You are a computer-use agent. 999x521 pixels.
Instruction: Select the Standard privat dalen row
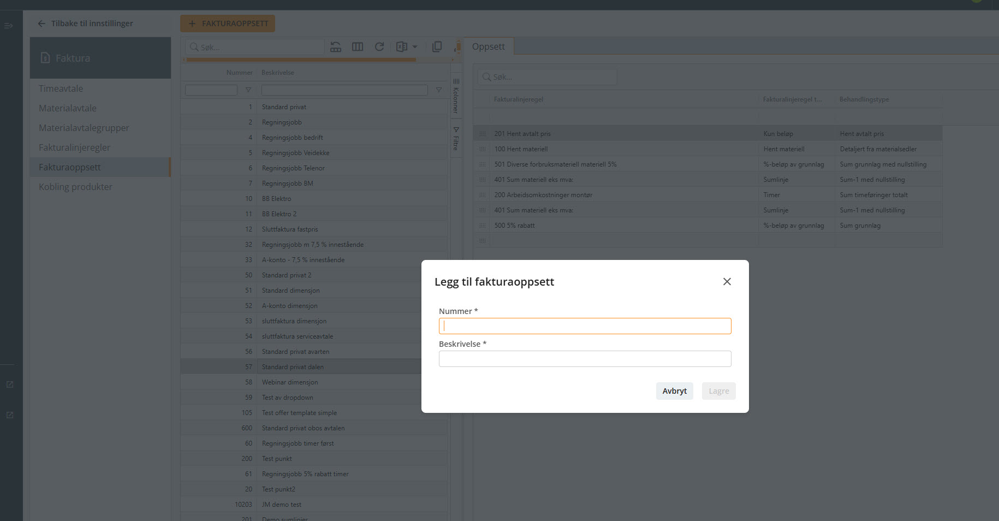tap(301, 367)
